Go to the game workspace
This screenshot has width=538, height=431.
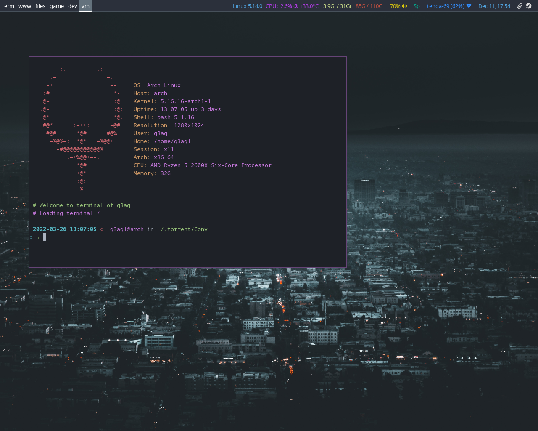(57, 6)
